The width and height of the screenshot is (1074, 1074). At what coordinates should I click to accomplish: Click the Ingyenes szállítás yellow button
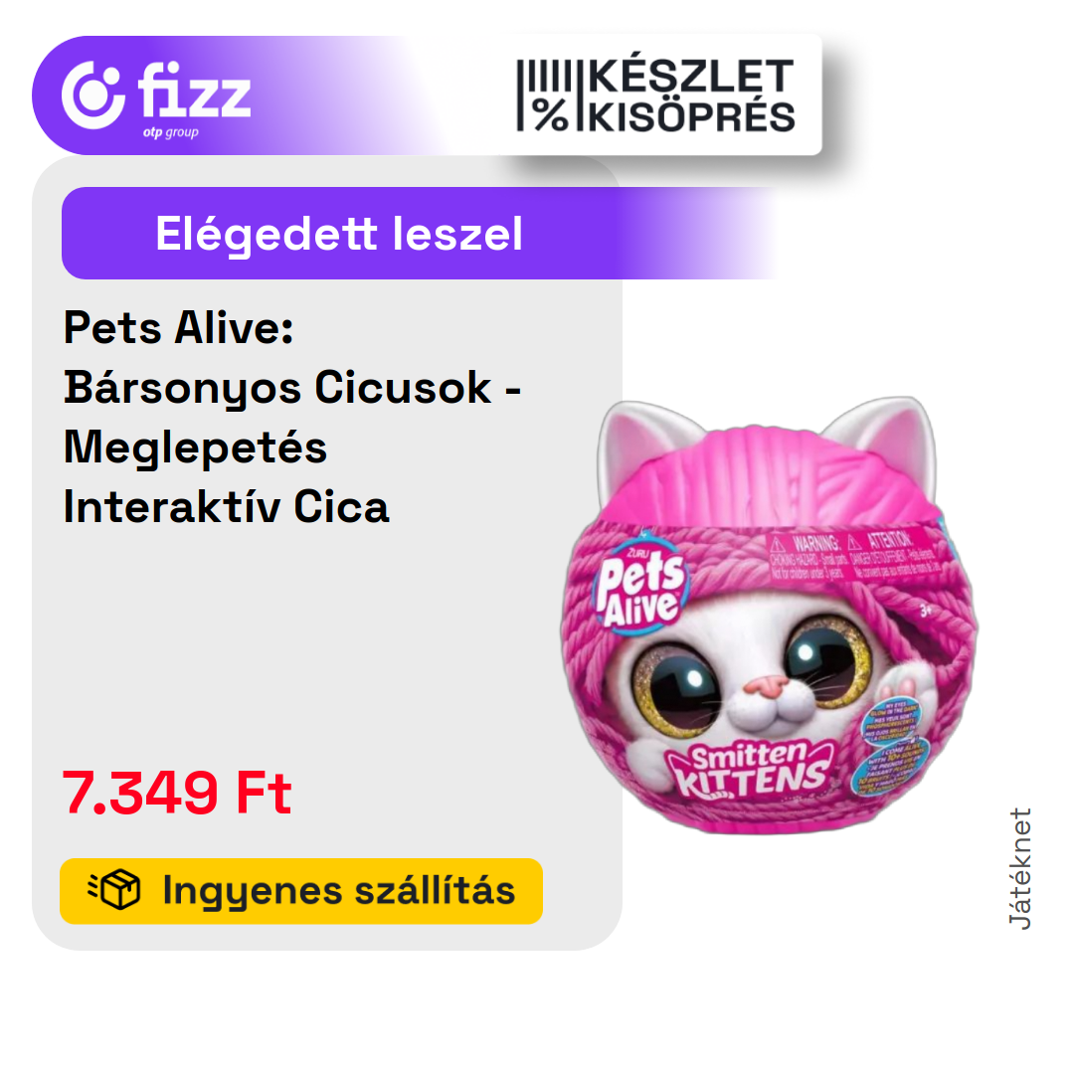point(301,891)
